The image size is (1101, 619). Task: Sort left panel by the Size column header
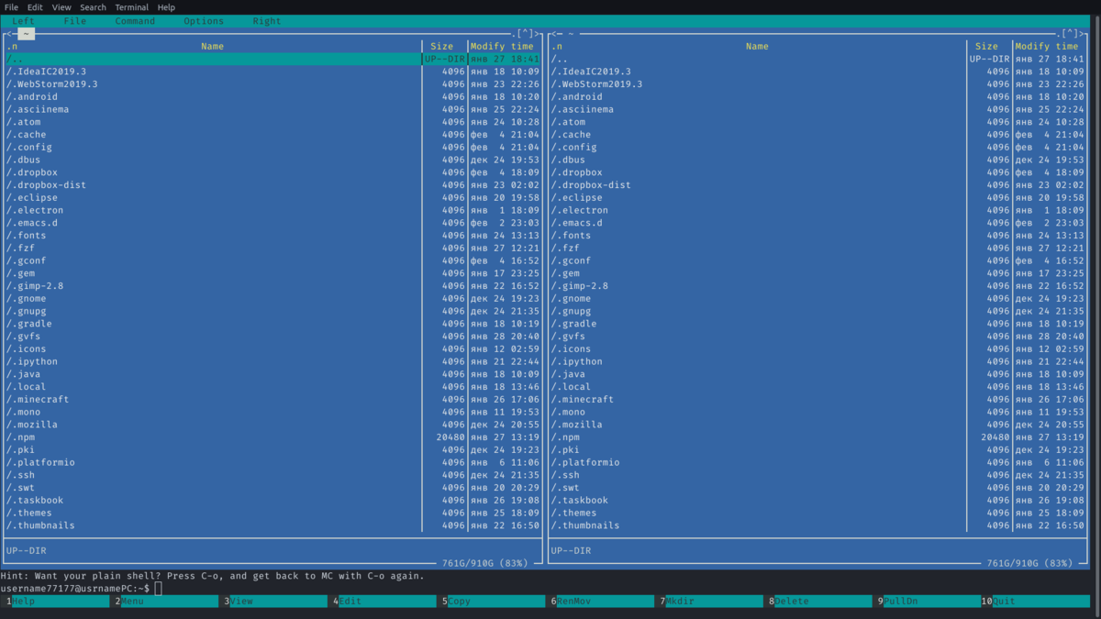[442, 46]
